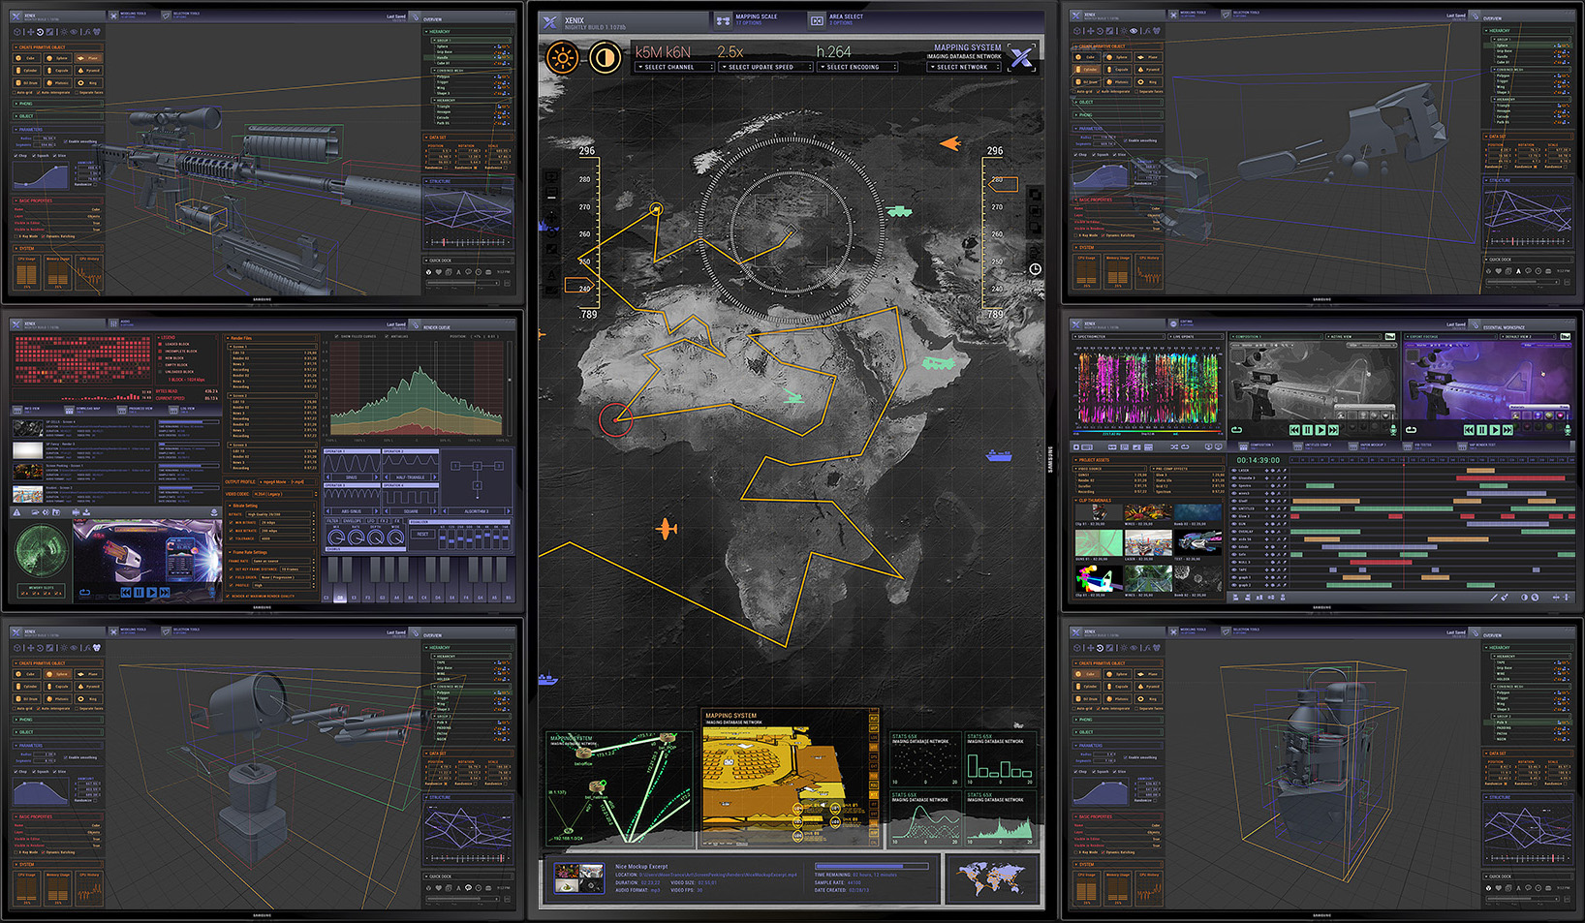The width and height of the screenshot is (1585, 923).
Task: Click the paperclip icon beside Render Queue
Action: coord(416,325)
